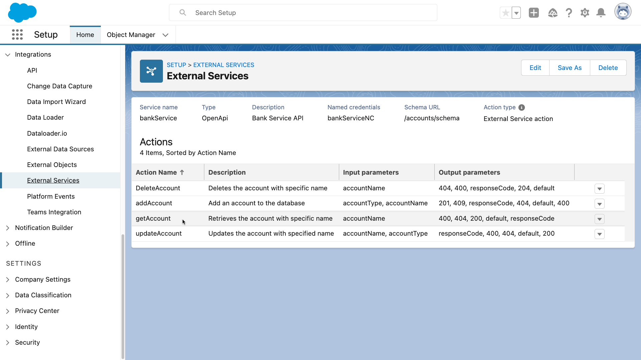Screen dimensions: 641x360
Task: Open the Setup gear icon
Action: point(585,13)
